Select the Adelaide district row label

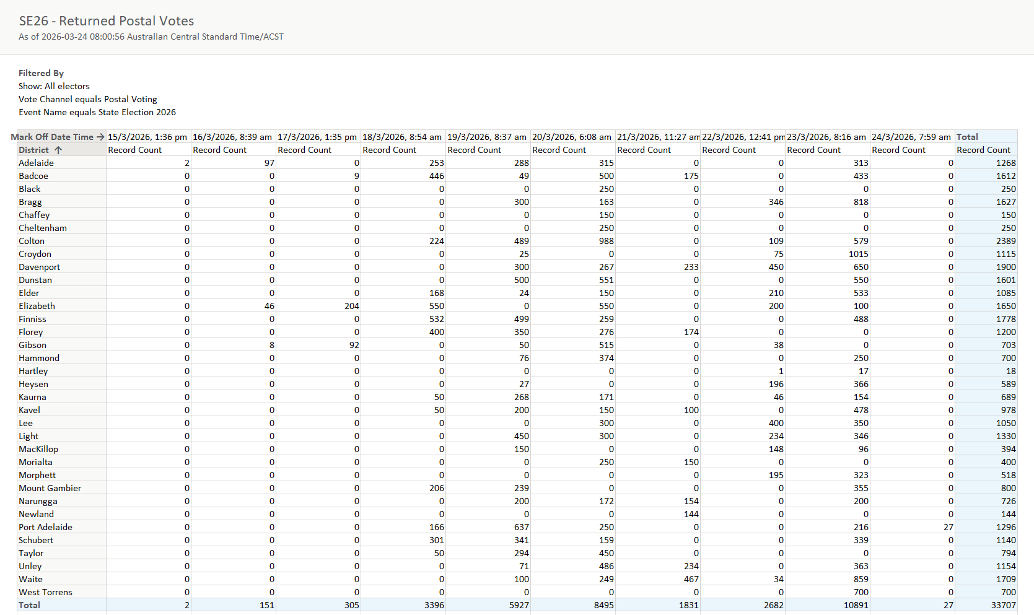pyautogui.click(x=36, y=163)
